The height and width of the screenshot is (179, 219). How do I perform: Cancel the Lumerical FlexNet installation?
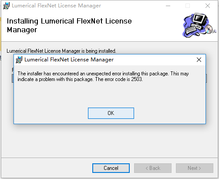(111, 168)
